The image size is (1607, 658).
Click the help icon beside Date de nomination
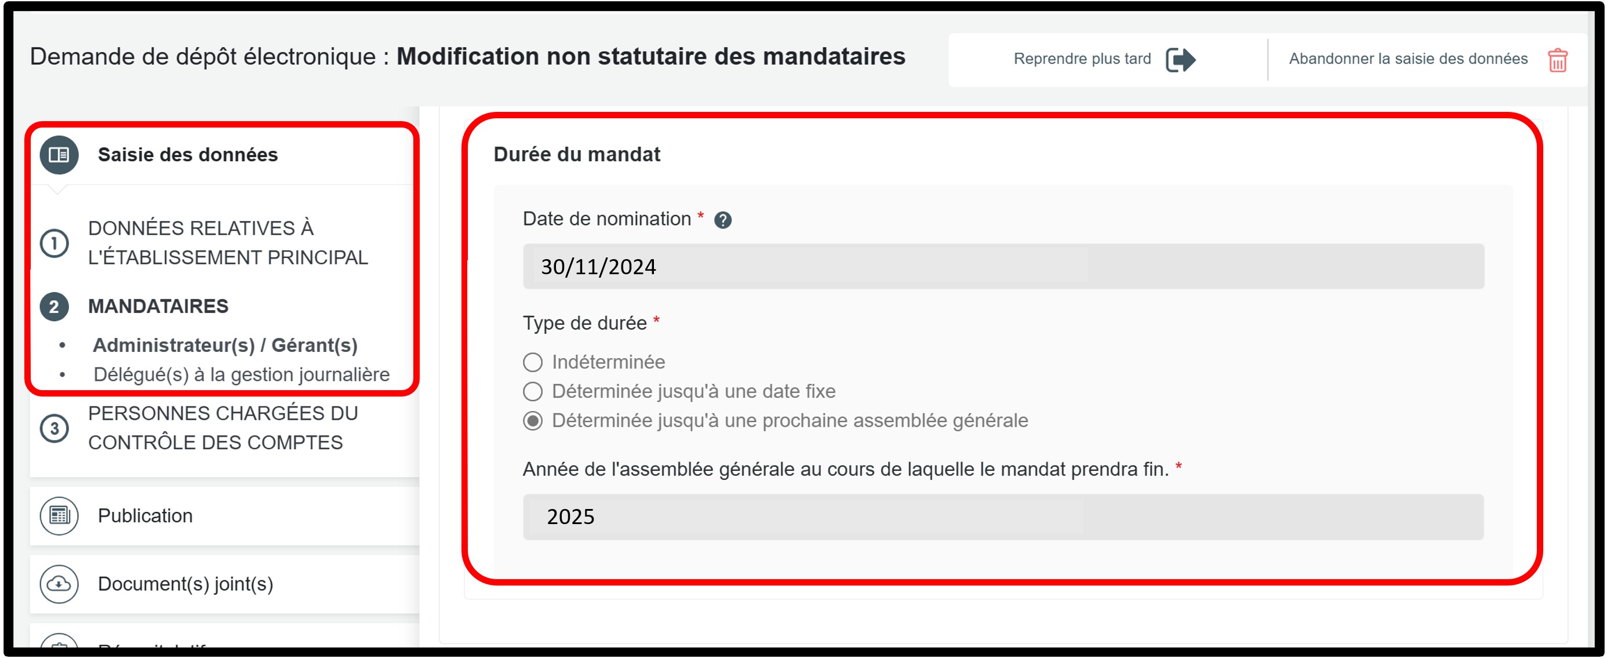[x=722, y=220]
